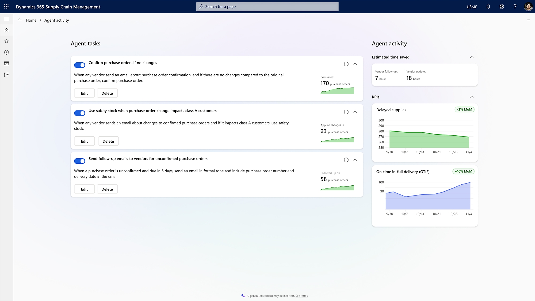535x301 pixels.
Task: Click the back arrow in breadcrumb
Action: coord(20,20)
